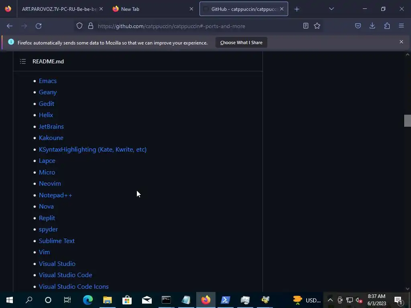This screenshot has height=308, width=411.
Task: Open File Explorer from taskbar
Action: pyautogui.click(x=108, y=300)
